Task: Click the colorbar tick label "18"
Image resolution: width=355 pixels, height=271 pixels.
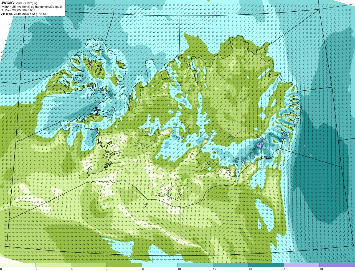Action: tap(321, 269)
